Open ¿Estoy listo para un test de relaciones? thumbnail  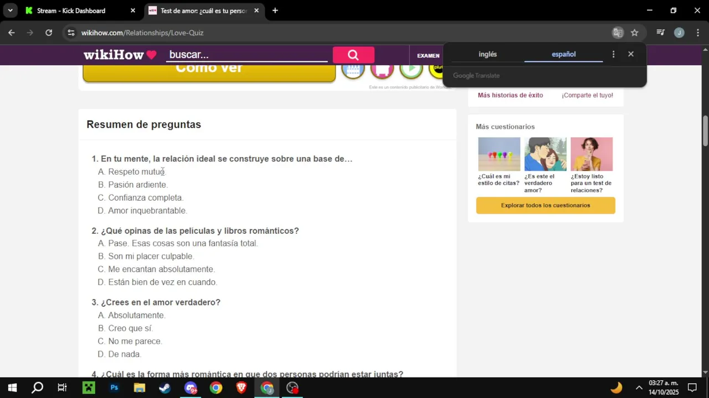coord(592,154)
